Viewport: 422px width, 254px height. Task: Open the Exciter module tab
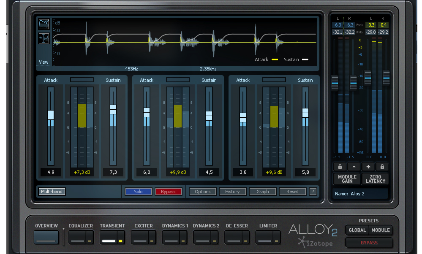point(140,238)
